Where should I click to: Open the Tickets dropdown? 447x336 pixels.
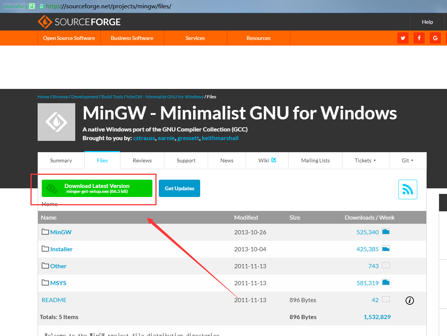365,160
